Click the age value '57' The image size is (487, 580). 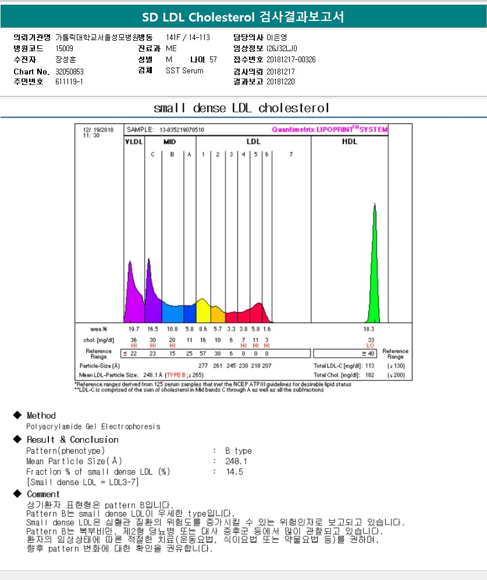(x=213, y=59)
